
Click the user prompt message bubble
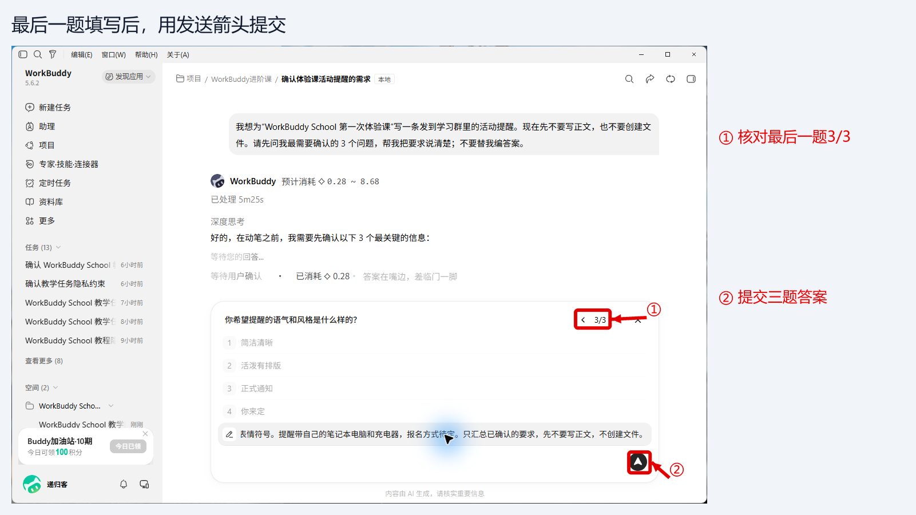(444, 135)
